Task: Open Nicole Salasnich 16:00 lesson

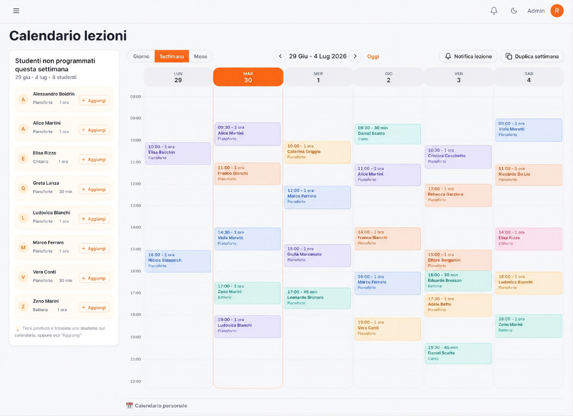Action: tap(178, 261)
